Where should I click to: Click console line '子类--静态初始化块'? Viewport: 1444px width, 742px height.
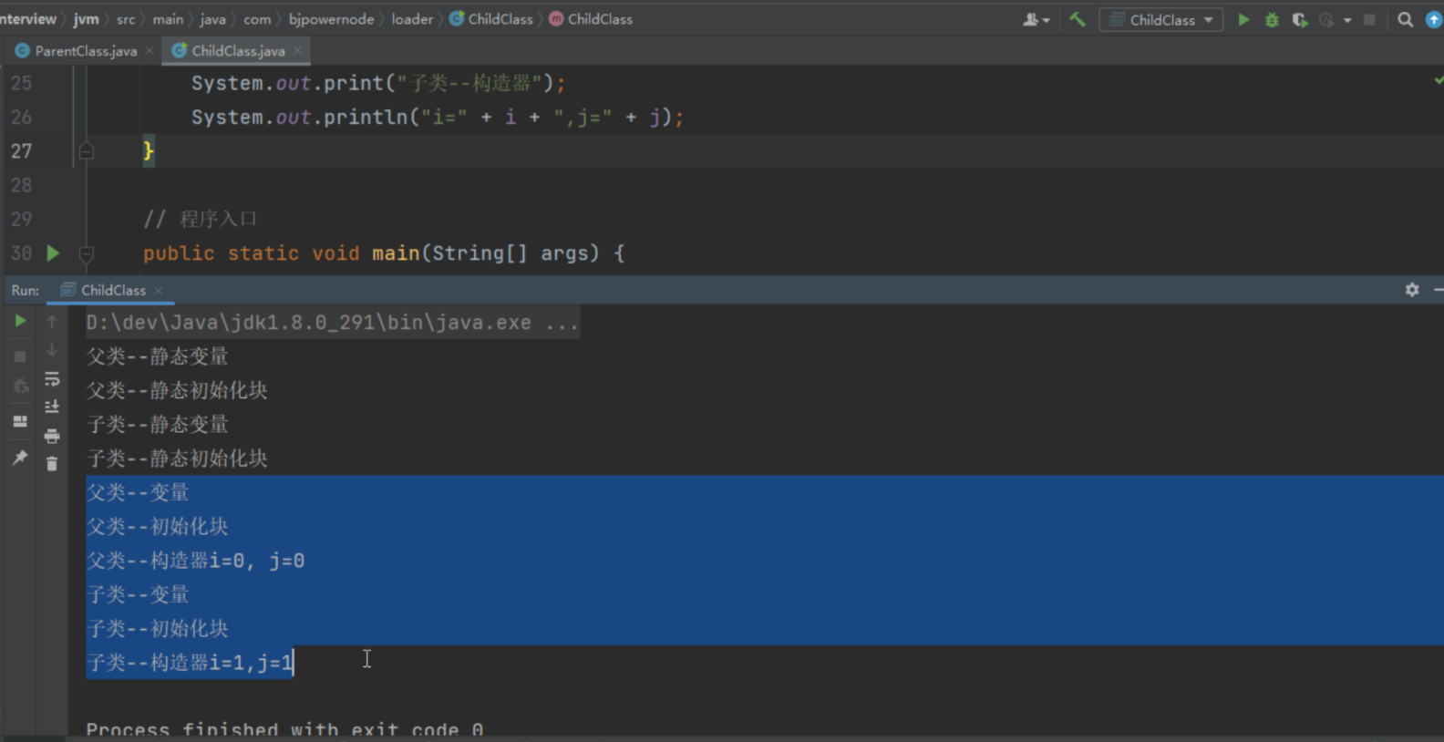pos(177,459)
